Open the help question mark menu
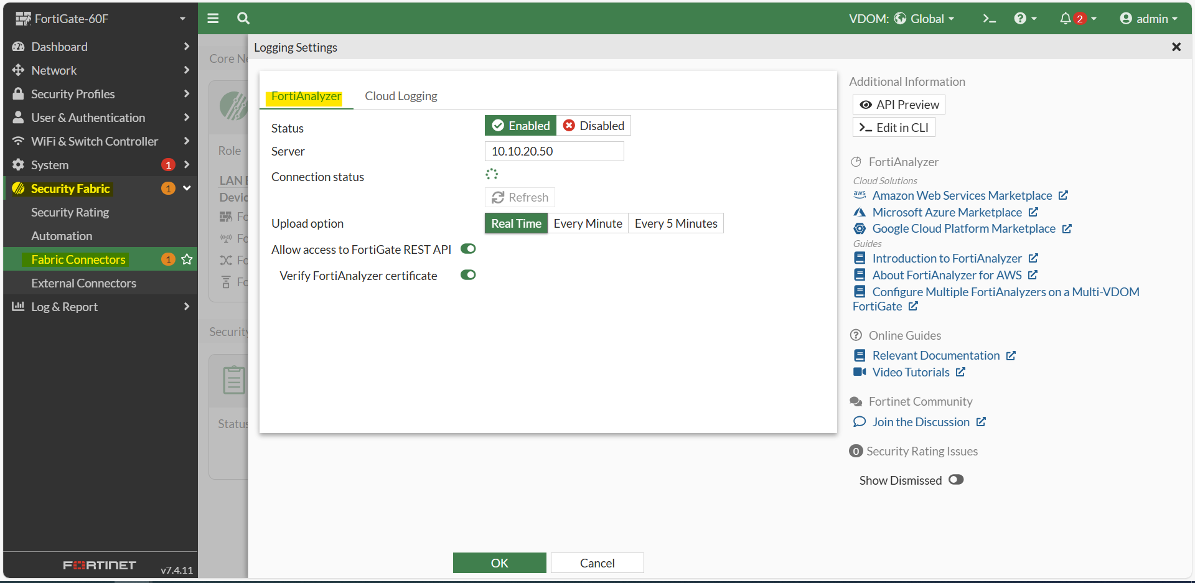The image size is (1195, 583). [1025, 19]
